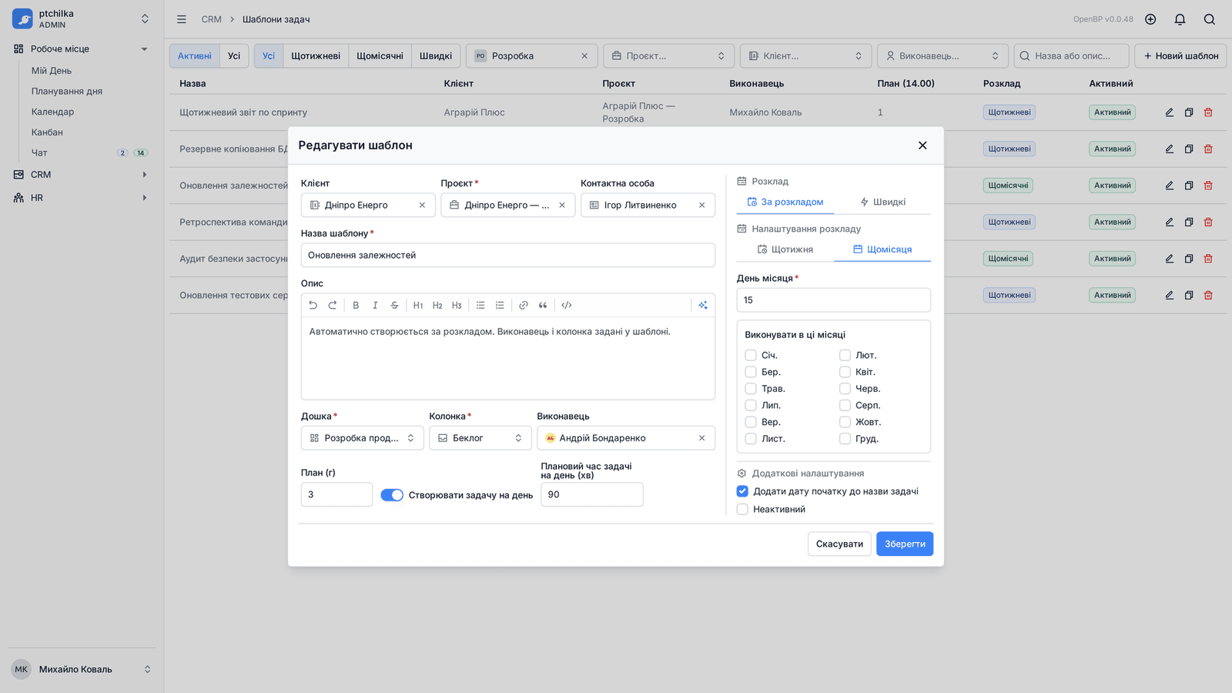Click the AI sparkle icon in editor
1232x693 pixels.
(x=703, y=306)
